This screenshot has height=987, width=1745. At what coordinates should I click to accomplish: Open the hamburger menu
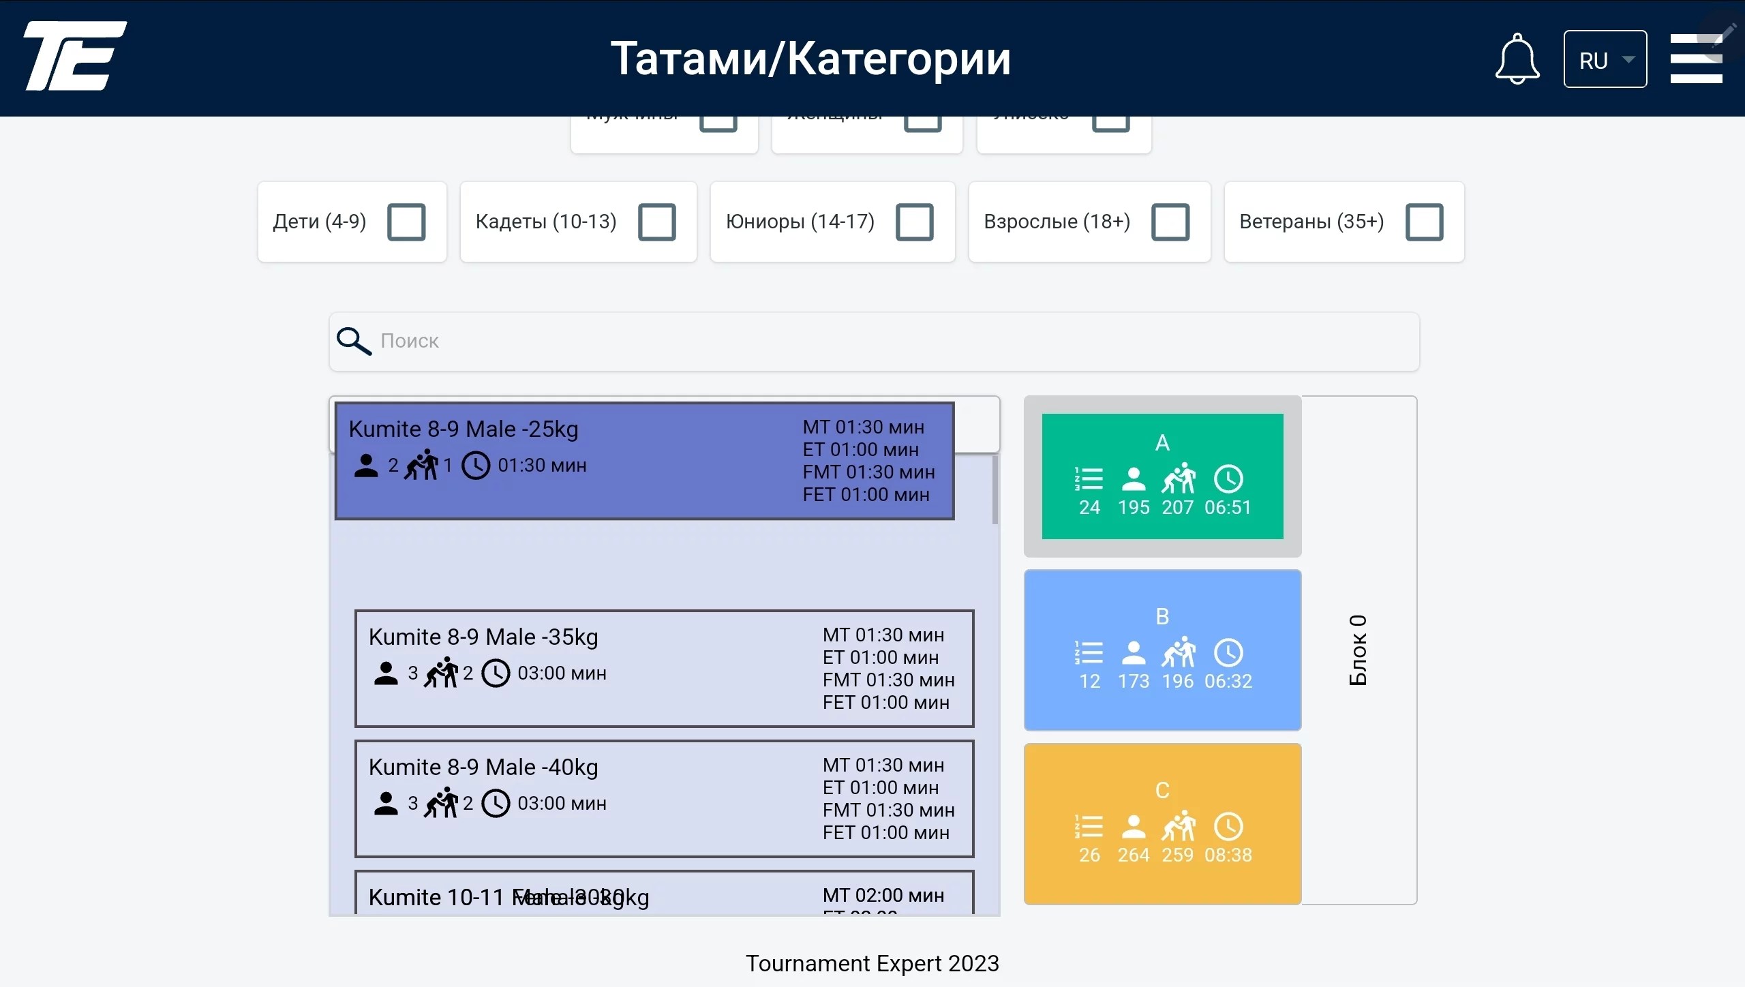tap(1696, 59)
